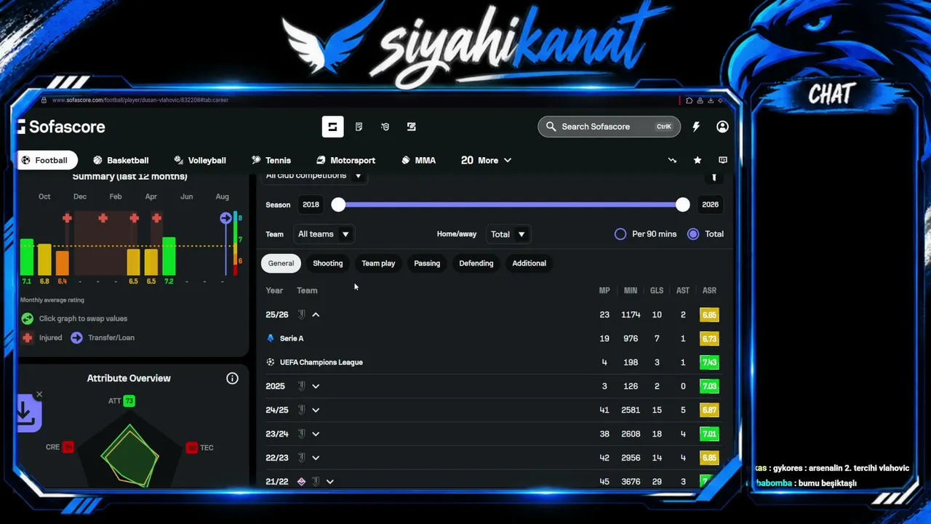Screen dimensions: 931x524
Task: Click the Juventus crest in 23/24 row
Action: [x=301, y=434]
